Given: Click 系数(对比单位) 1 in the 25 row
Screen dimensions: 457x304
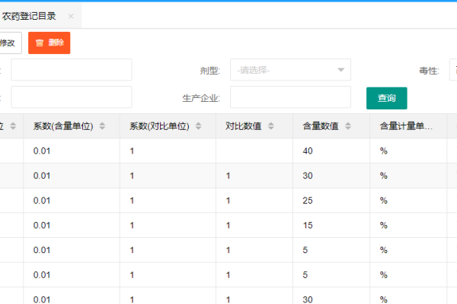Looking at the screenshot, I should (x=168, y=201).
